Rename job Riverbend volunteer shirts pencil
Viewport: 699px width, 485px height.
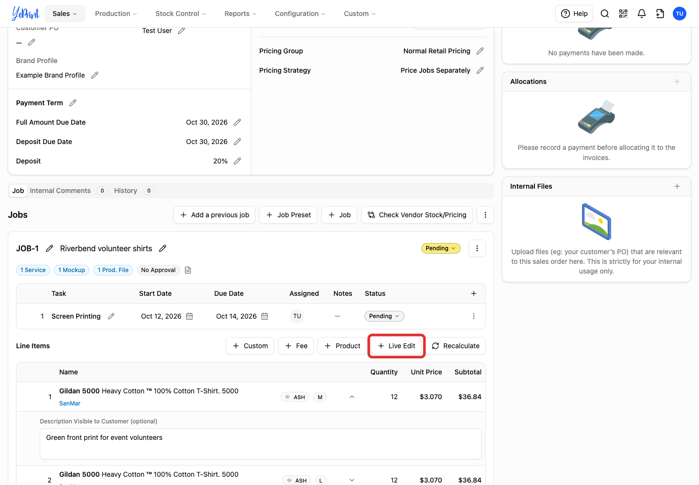[163, 248]
